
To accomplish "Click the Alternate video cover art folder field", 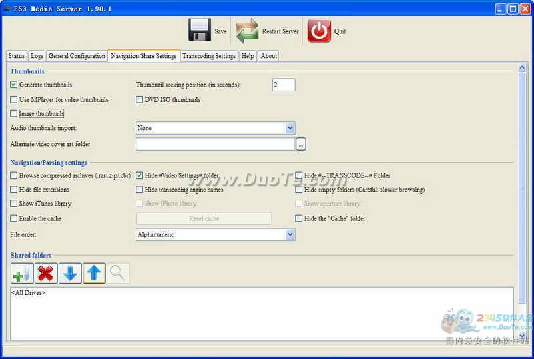I will 215,144.
